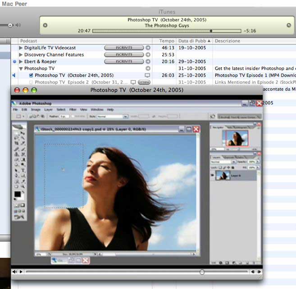
Task: Click the black foreground color swatch in video
Action: pyautogui.click(x=18, y=194)
